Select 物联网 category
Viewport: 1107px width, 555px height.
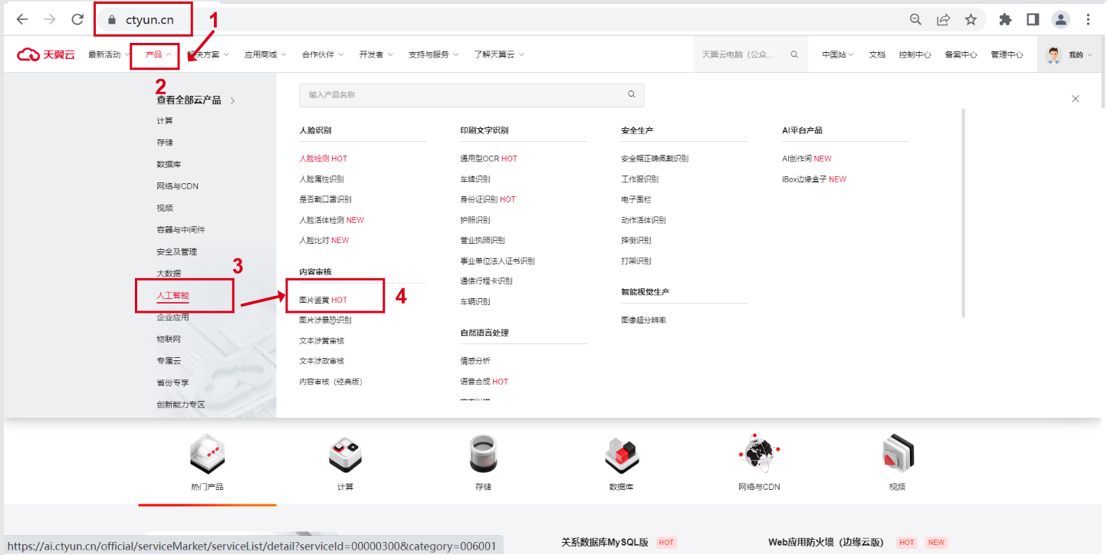pos(169,339)
